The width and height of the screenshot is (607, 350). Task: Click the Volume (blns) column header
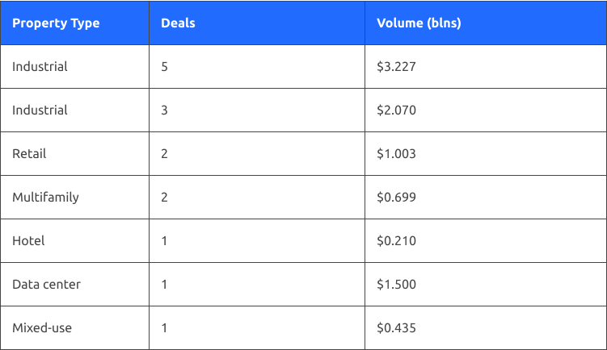[x=419, y=23]
